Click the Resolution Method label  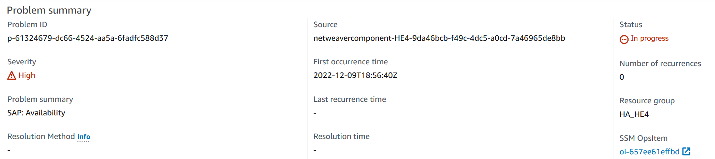point(41,136)
